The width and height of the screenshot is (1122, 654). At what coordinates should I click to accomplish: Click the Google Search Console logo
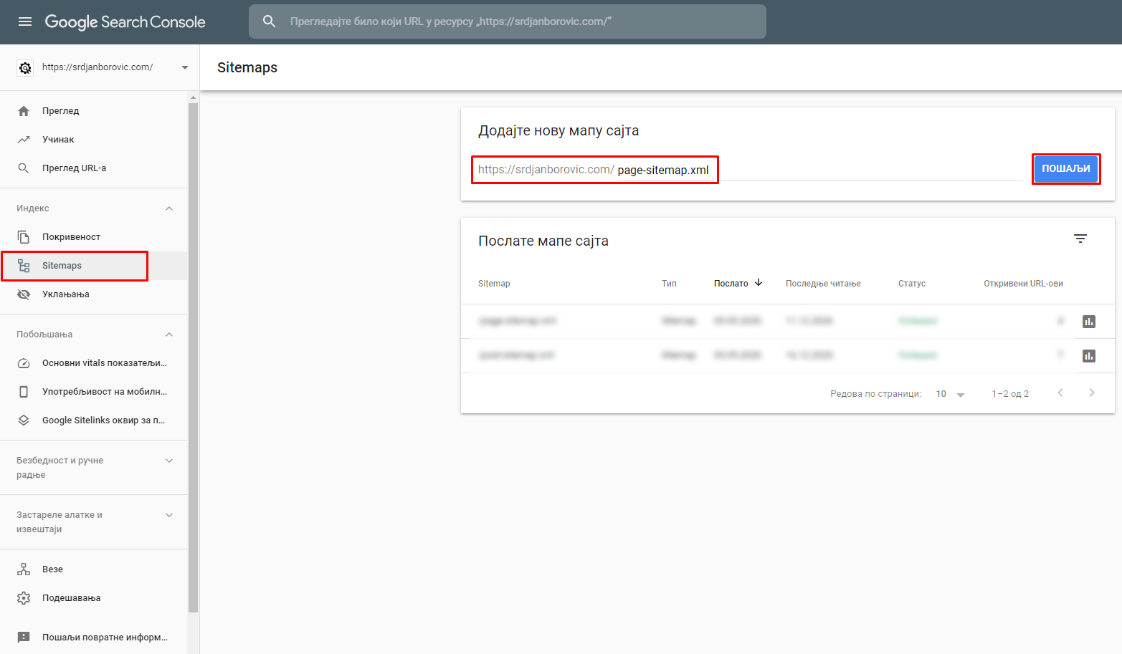point(125,22)
